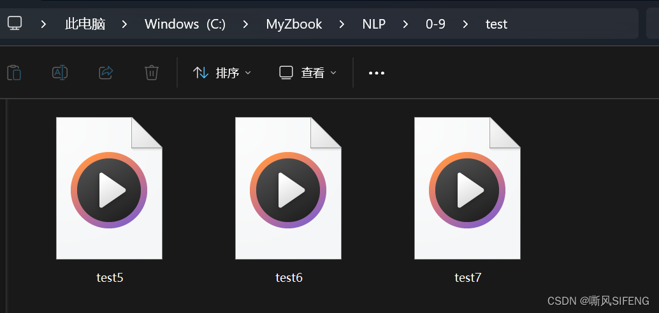Select the test5 media file thumbnail
Viewport: 659px width, 313px height.
tap(109, 188)
